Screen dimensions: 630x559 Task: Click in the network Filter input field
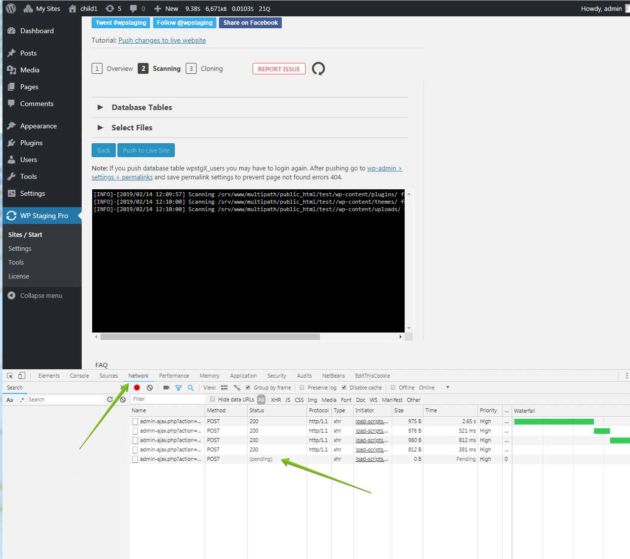pos(167,399)
